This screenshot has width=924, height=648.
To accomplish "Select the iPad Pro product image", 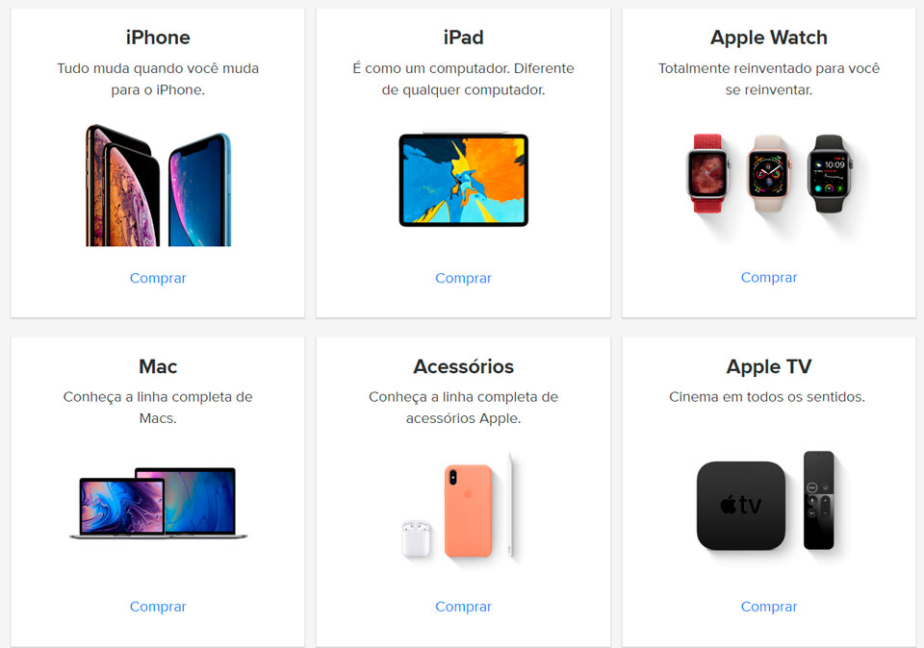I will coord(463,180).
